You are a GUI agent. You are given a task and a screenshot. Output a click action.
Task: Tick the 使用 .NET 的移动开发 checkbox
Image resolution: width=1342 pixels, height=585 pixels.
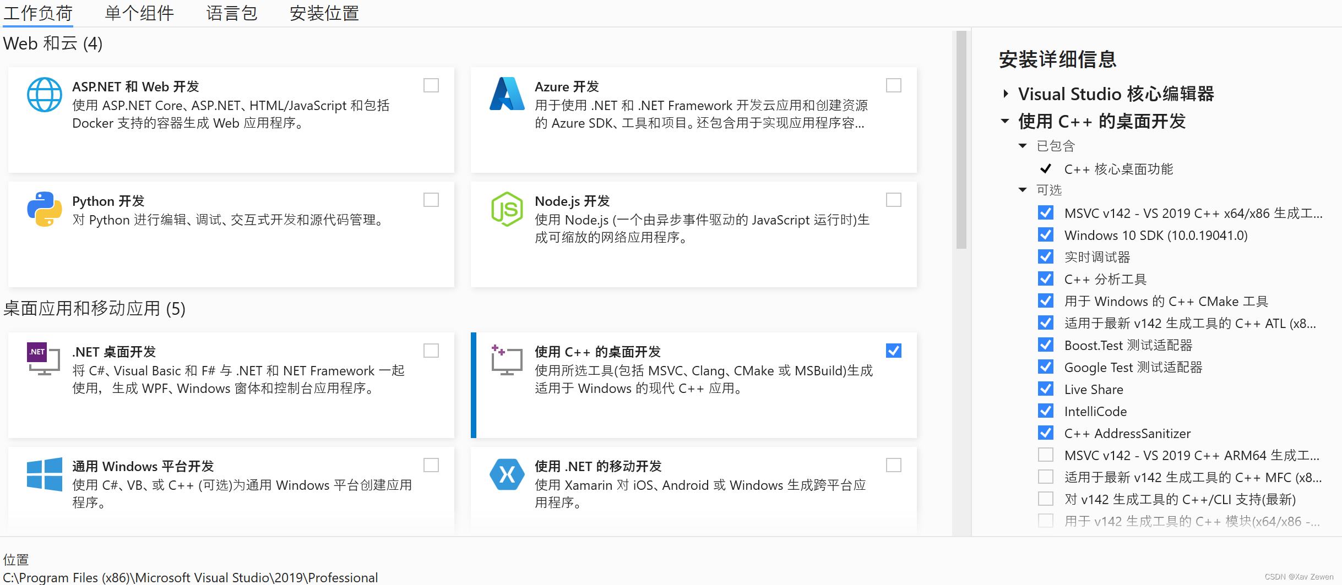pyautogui.click(x=894, y=465)
